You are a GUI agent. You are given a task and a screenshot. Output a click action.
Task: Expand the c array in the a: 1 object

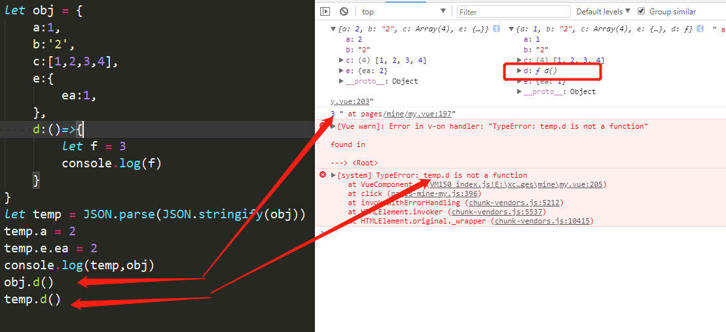point(520,60)
